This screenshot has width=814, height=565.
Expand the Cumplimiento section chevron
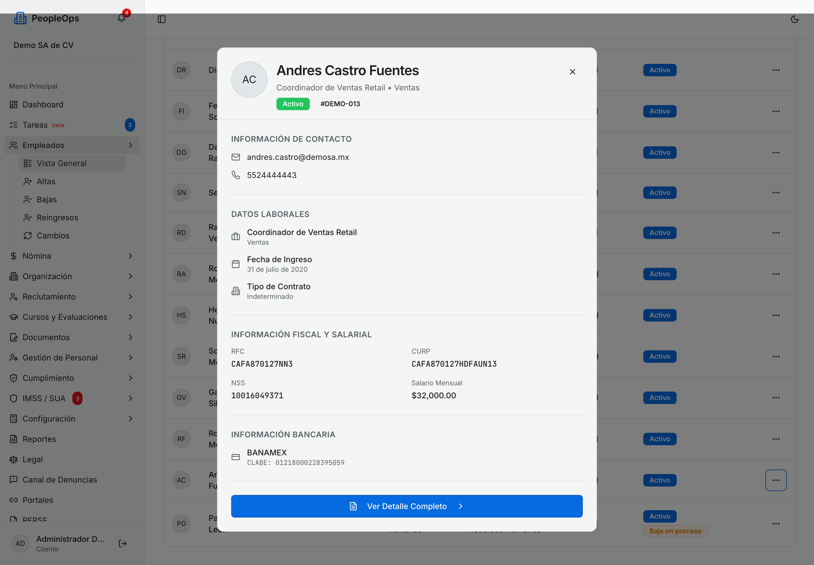point(130,378)
